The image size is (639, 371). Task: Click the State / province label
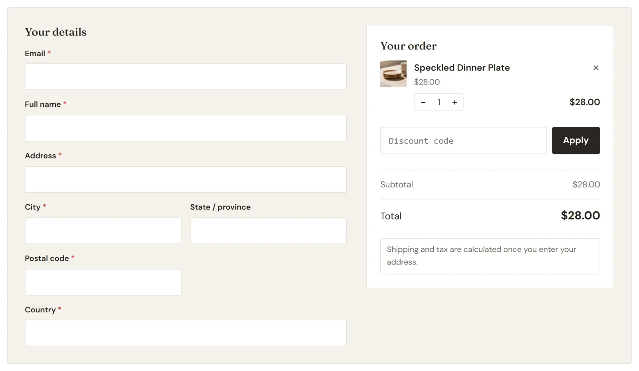[x=220, y=207]
